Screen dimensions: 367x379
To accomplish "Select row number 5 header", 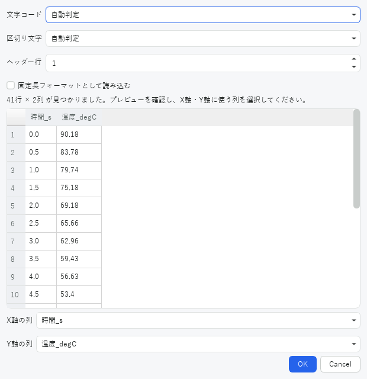I will [16, 205].
